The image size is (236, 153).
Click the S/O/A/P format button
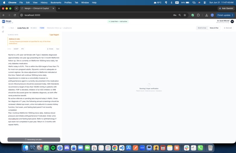pos(16,49)
